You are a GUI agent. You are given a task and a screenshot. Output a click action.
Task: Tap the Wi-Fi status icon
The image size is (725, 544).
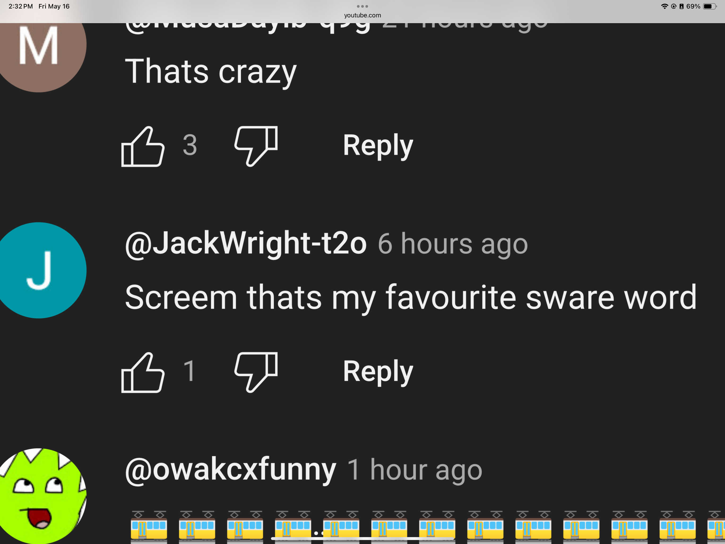[664, 6]
